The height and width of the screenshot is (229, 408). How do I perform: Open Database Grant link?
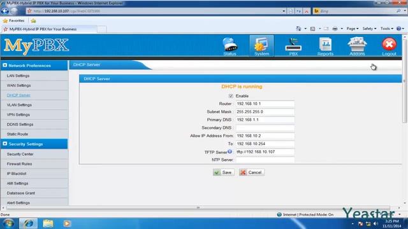pyautogui.click(x=21, y=193)
